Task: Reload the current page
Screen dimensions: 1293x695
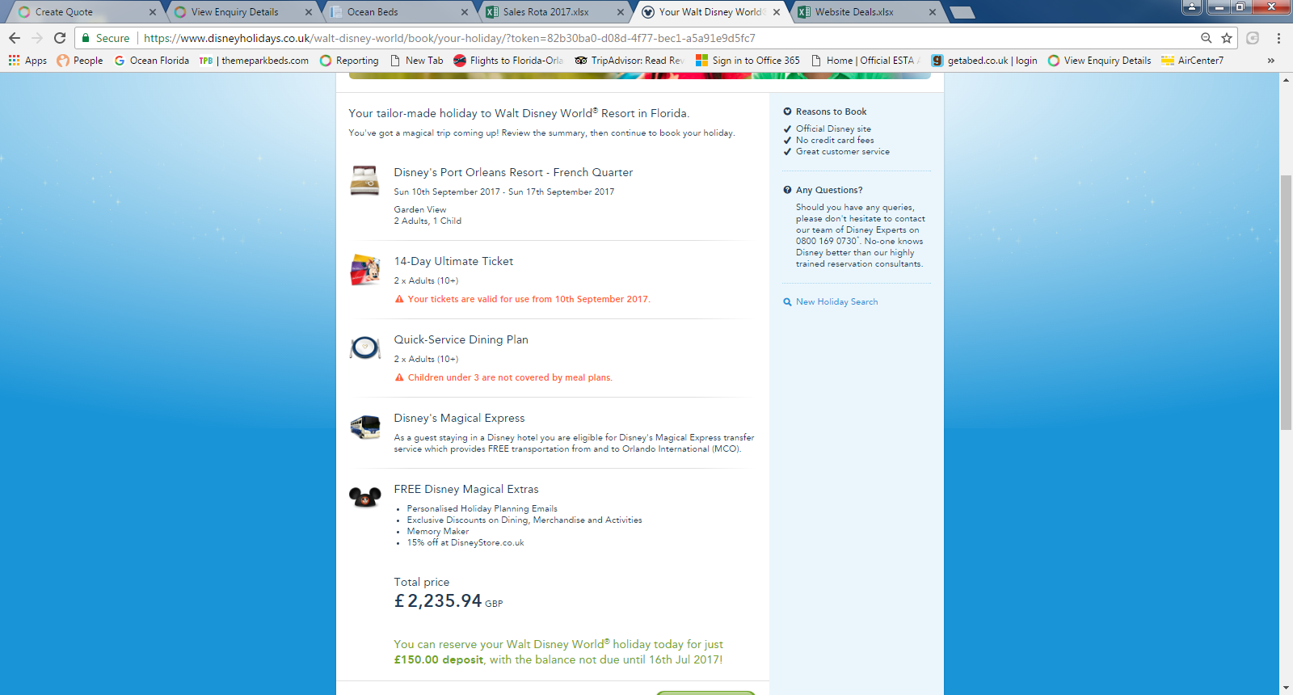Action: (x=60, y=38)
